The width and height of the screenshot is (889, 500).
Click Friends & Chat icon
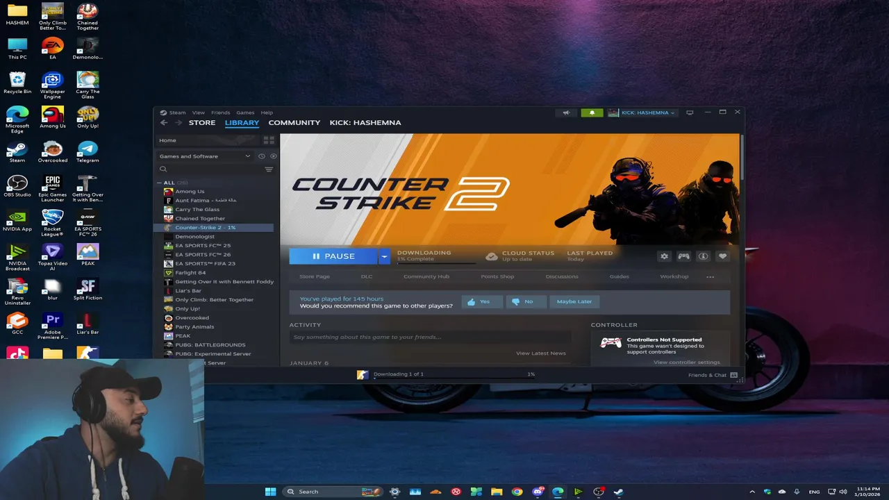click(734, 375)
